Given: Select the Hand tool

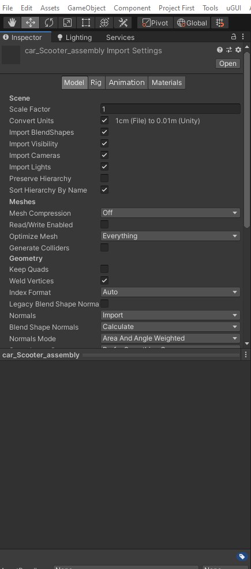Looking at the screenshot, I should click(12, 23).
